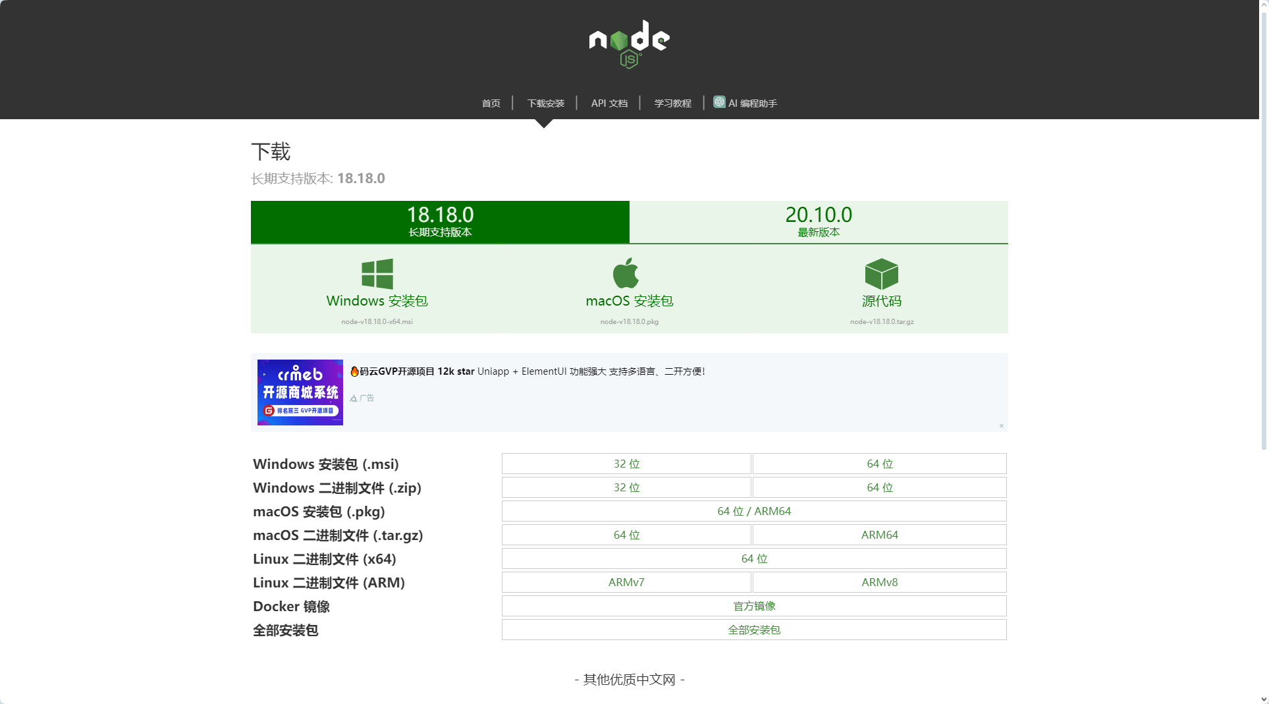
Task: Click the source code cube icon
Action: click(x=882, y=273)
